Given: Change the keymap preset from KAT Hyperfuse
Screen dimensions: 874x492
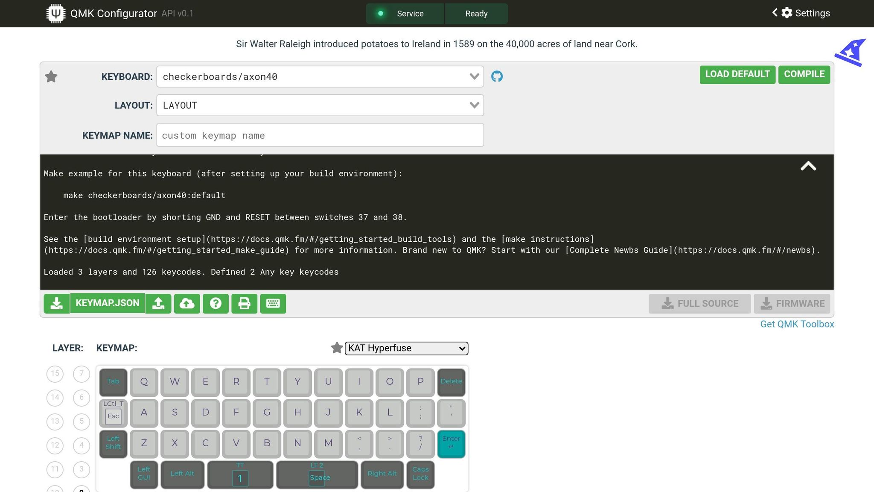Looking at the screenshot, I should click(x=406, y=348).
